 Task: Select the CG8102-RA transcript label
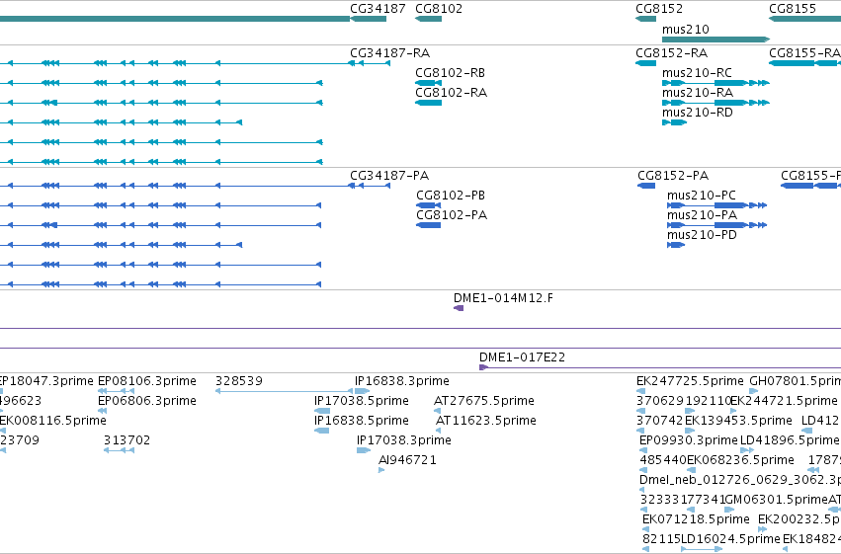(451, 93)
